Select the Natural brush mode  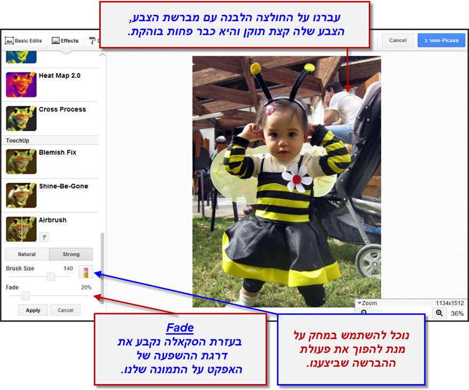(27, 254)
